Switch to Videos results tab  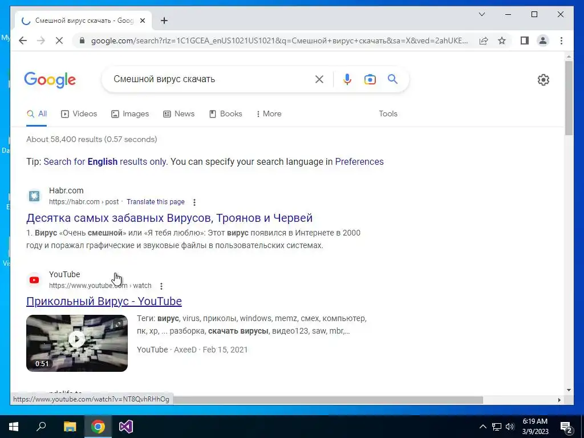coord(79,114)
